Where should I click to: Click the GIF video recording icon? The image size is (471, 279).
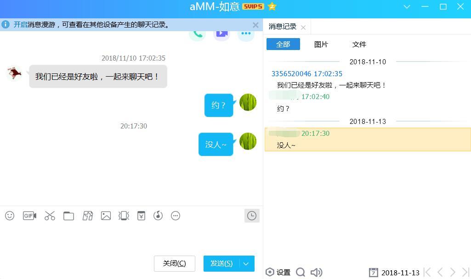point(29,216)
